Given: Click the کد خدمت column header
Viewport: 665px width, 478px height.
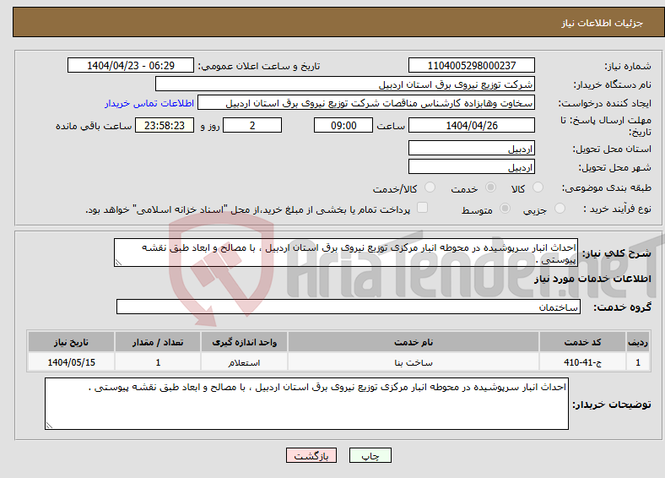Looking at the screenshot, I should click(583, 342).
